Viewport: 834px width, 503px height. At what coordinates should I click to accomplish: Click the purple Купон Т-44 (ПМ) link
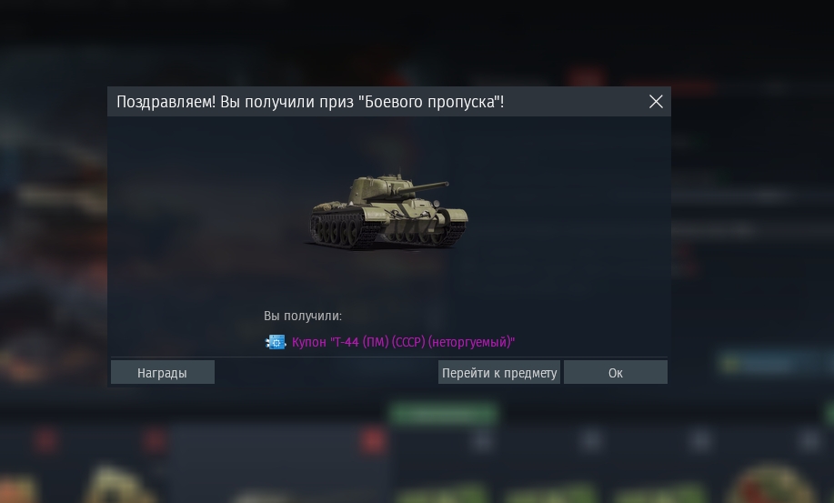(x=403, y=342)
